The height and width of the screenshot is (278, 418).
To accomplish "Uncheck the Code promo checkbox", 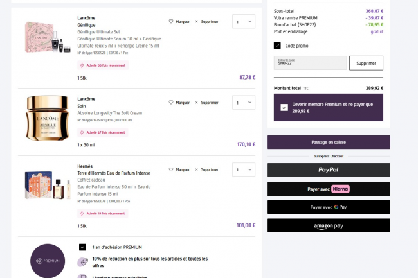I will [277, 46].
